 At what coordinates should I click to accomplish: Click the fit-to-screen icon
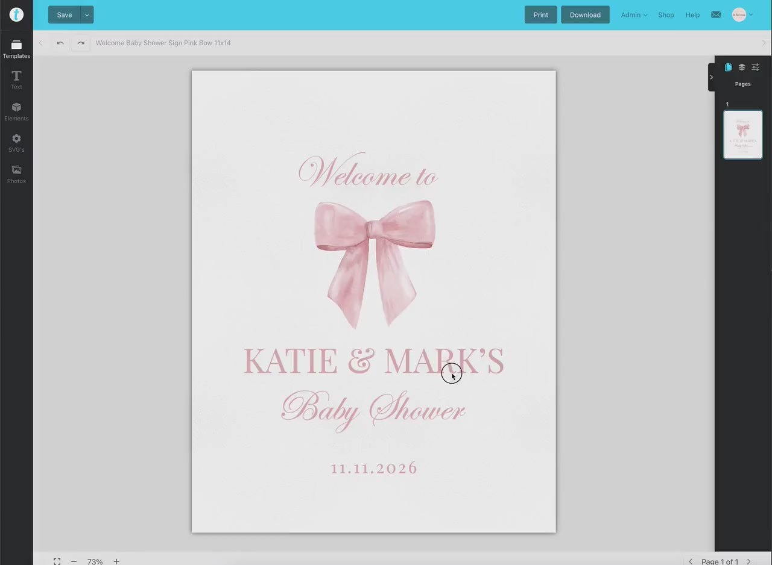click(57, 561)
